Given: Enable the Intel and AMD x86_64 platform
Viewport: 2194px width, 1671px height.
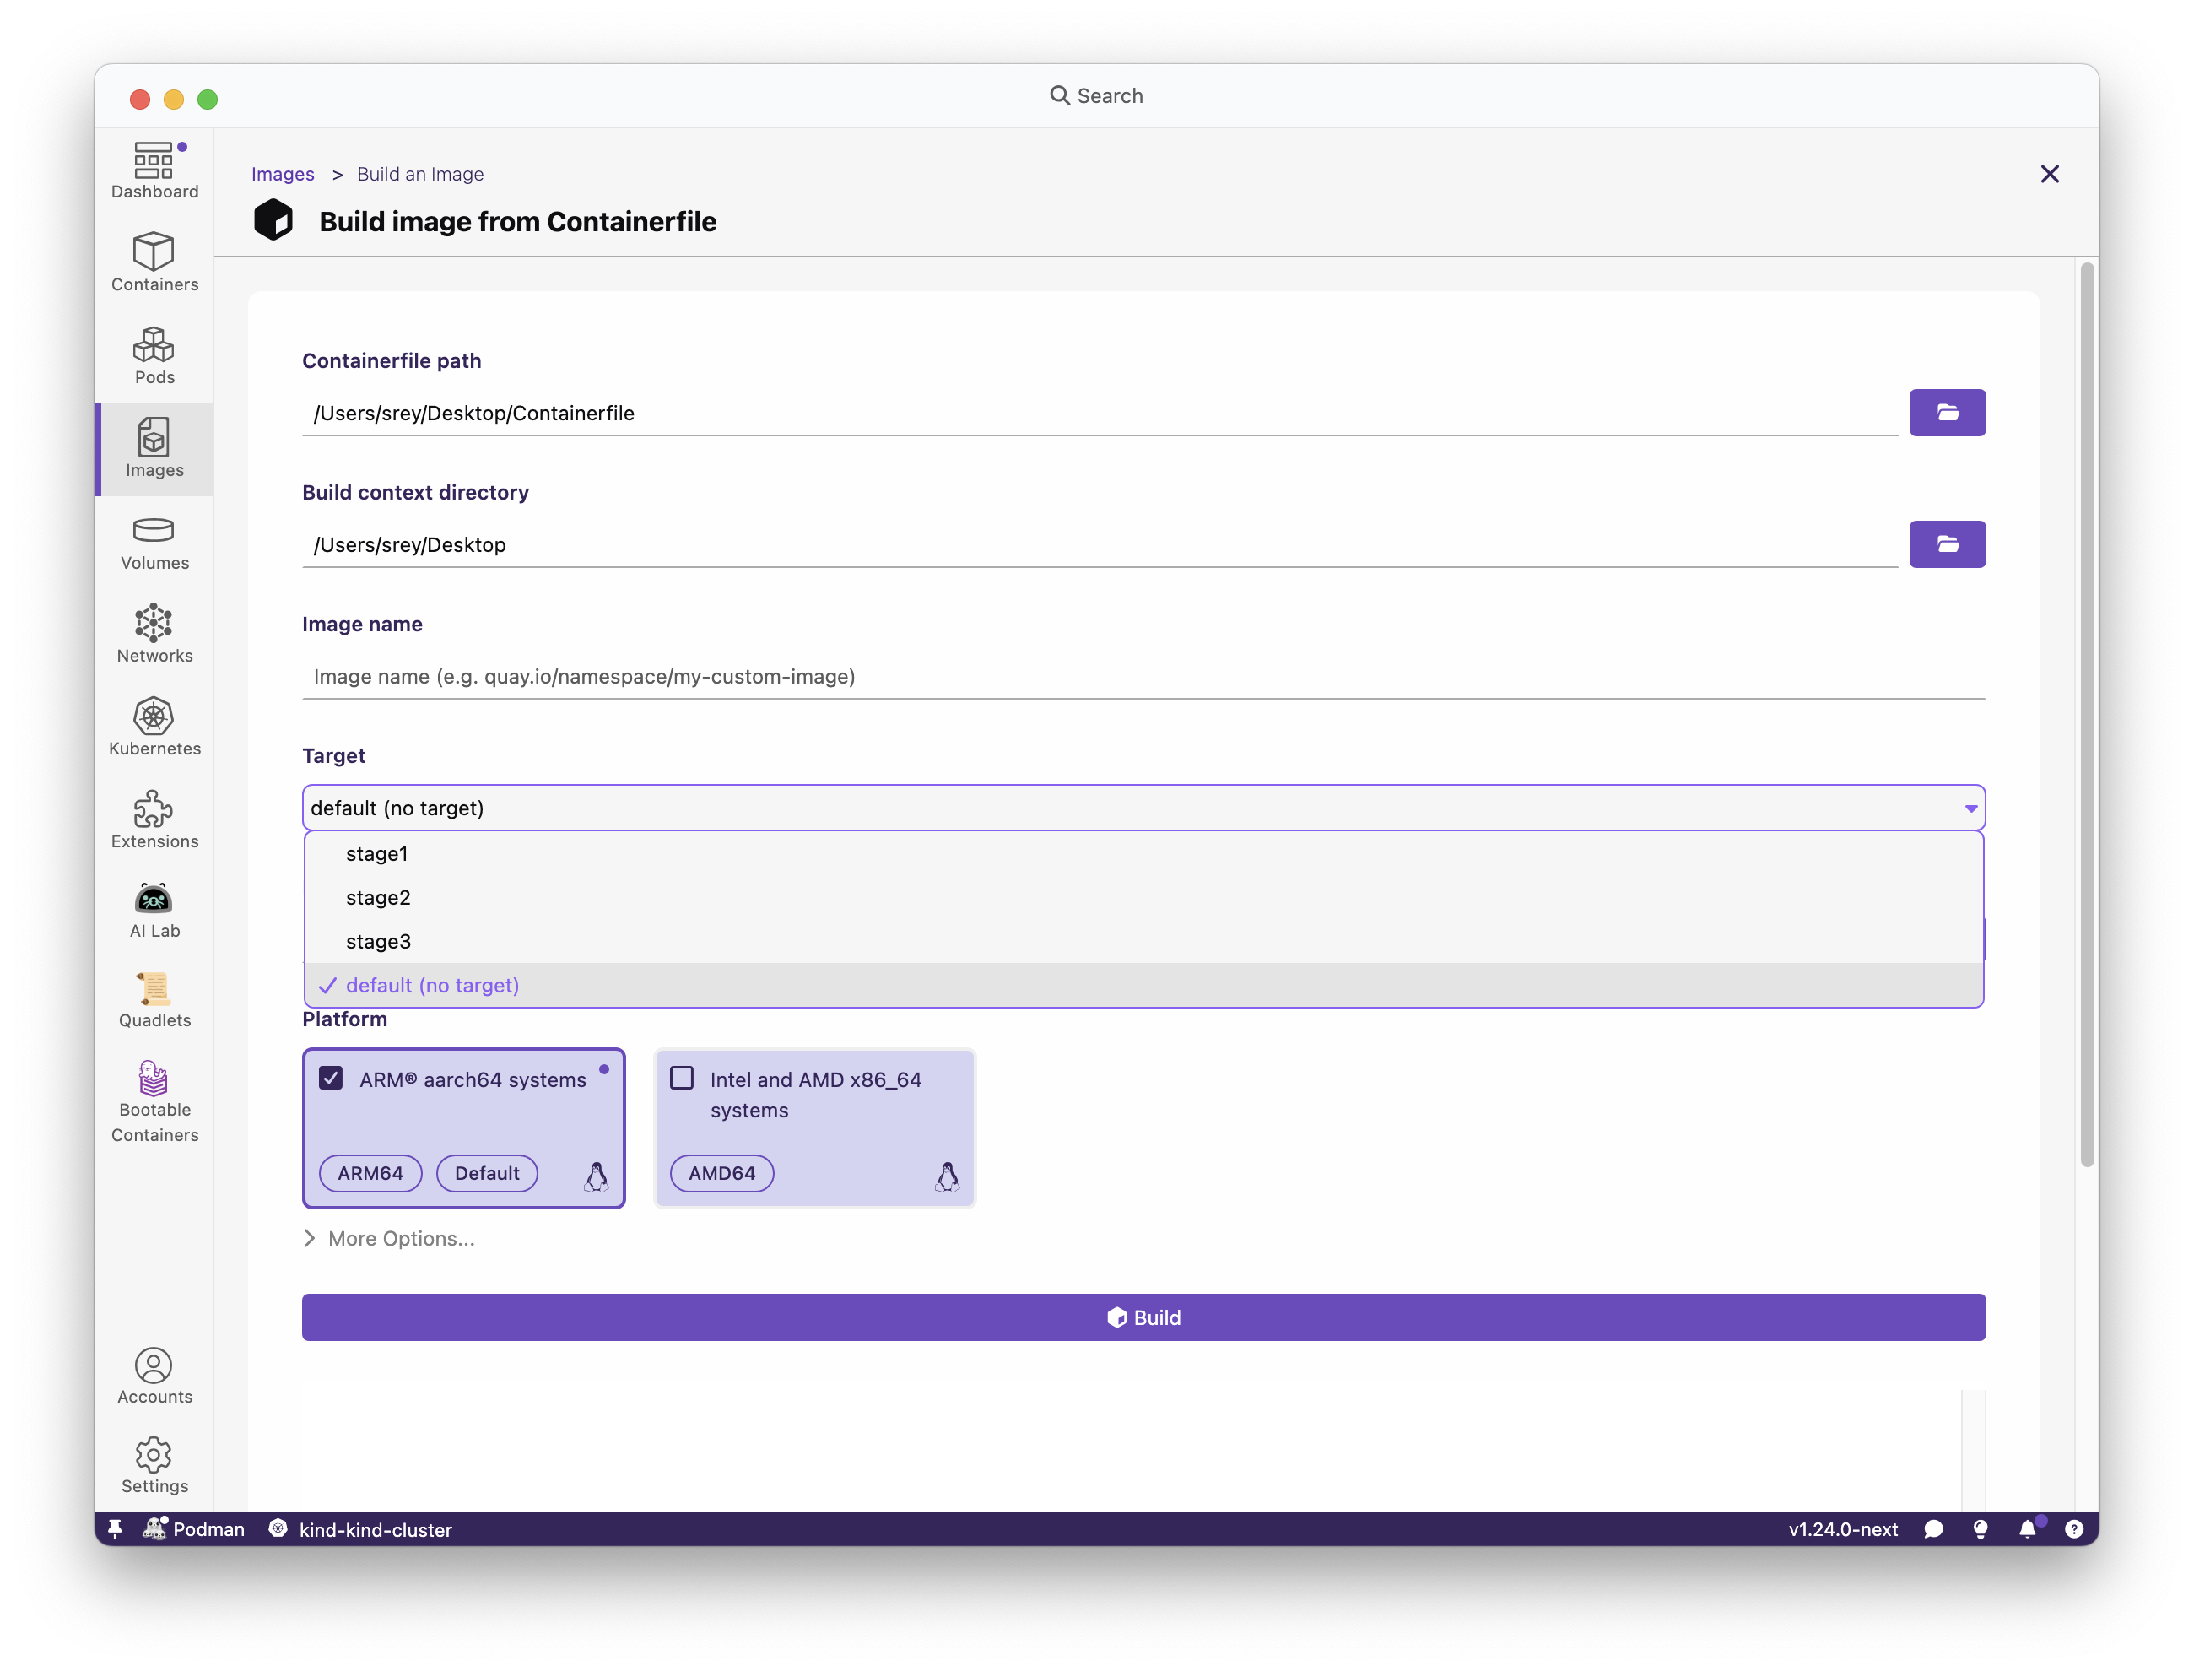Looking at the screenshot, I should click(x=683, y=1077).
